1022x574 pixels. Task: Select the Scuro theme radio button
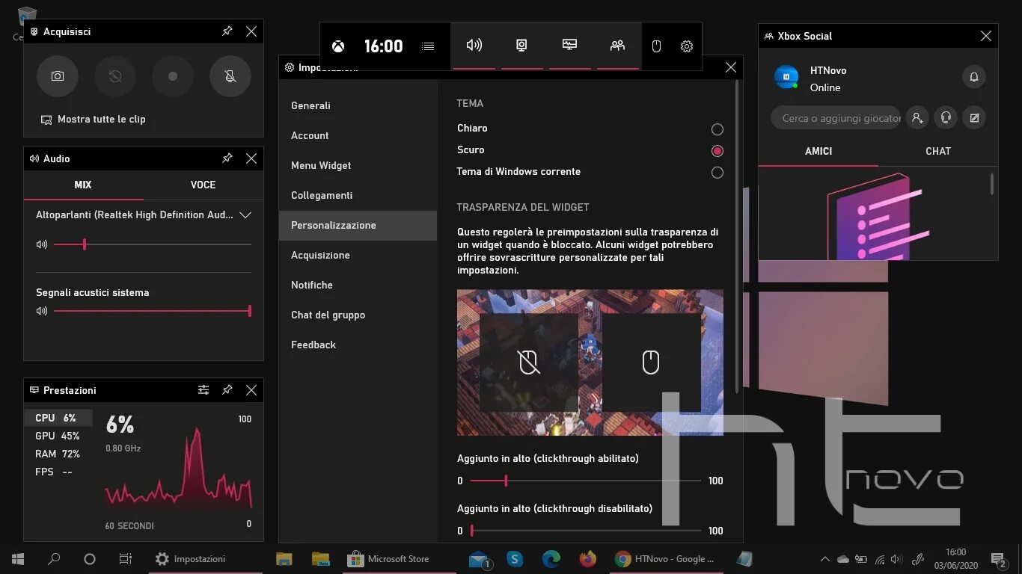tap(717, 151)
